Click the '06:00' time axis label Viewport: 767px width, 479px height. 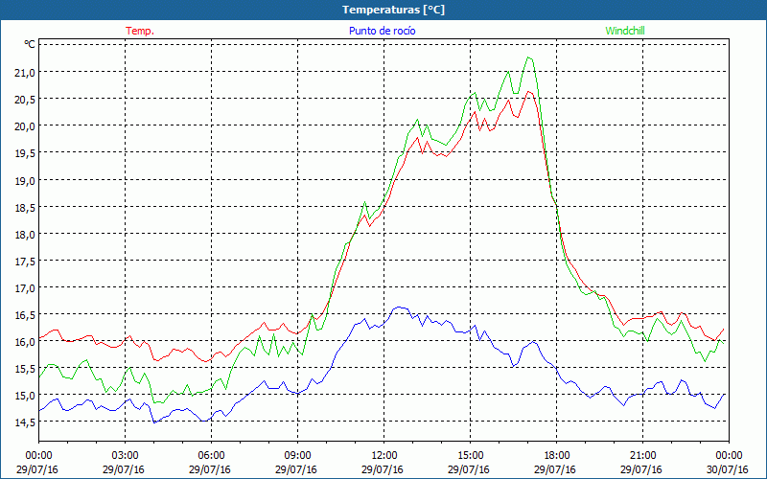(211, 456)
